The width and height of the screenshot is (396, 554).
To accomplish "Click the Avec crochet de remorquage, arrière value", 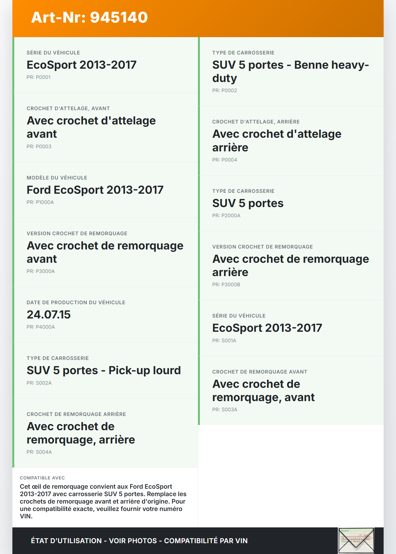I will click(81, 433).
